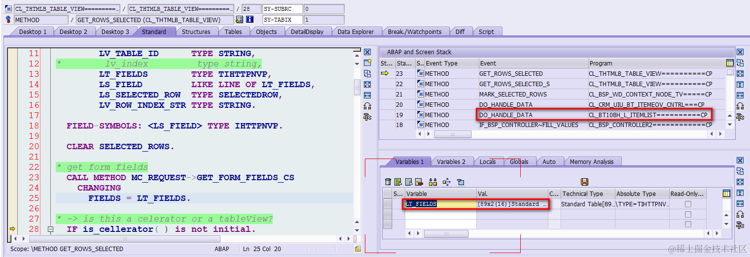750x257 pixels.
Task: Click the [89x2(16)]Standard value cell
Action: (512, 204)
